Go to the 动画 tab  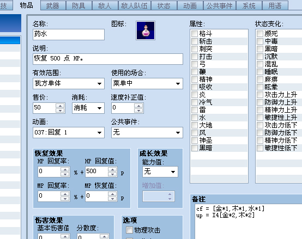pos(190,6)
